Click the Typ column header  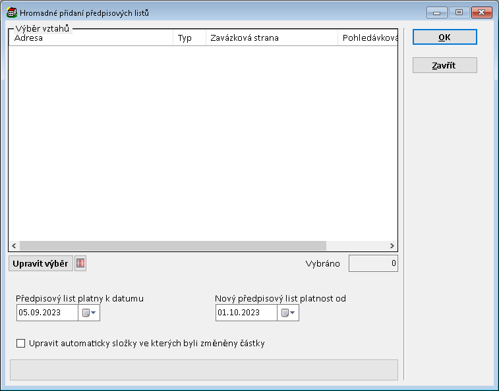pos(190,38)
